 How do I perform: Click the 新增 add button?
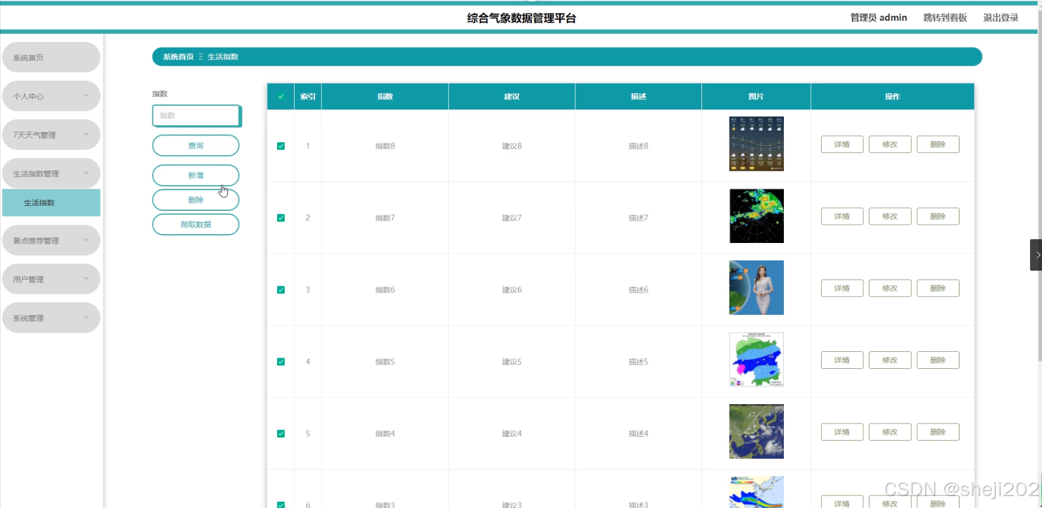pos(196,176)
